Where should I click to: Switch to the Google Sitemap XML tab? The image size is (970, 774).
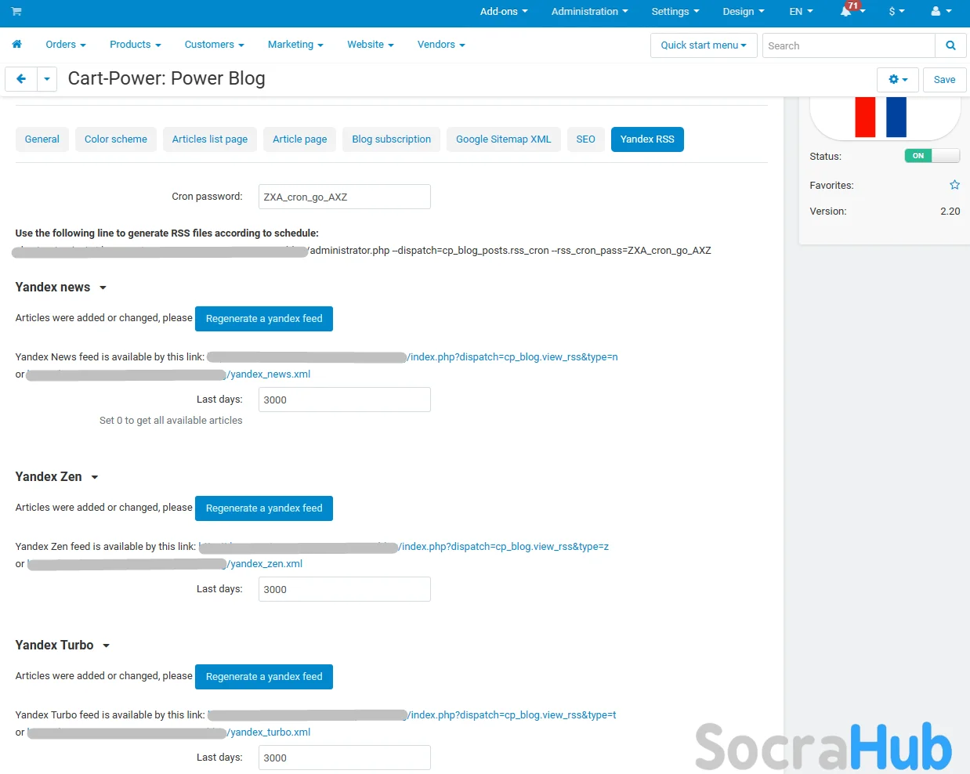[x=504, y=139]
